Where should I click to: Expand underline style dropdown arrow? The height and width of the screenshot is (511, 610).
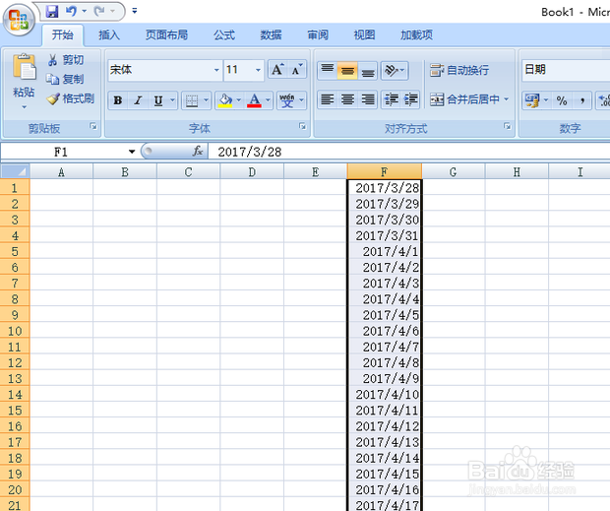pos(172,100)
